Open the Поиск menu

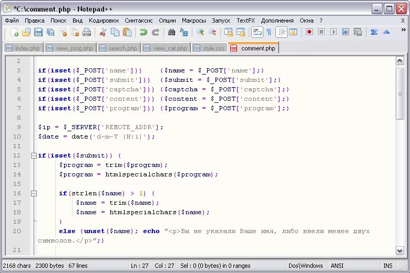(58, 20)
